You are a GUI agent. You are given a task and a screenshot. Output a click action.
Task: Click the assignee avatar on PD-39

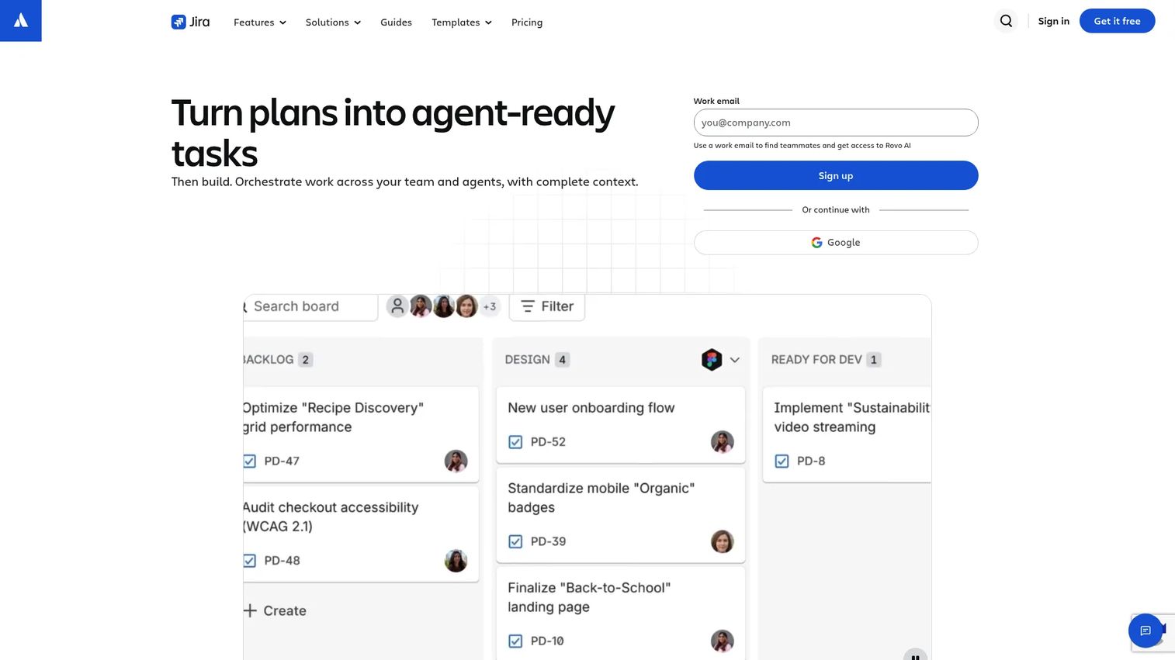723,541
